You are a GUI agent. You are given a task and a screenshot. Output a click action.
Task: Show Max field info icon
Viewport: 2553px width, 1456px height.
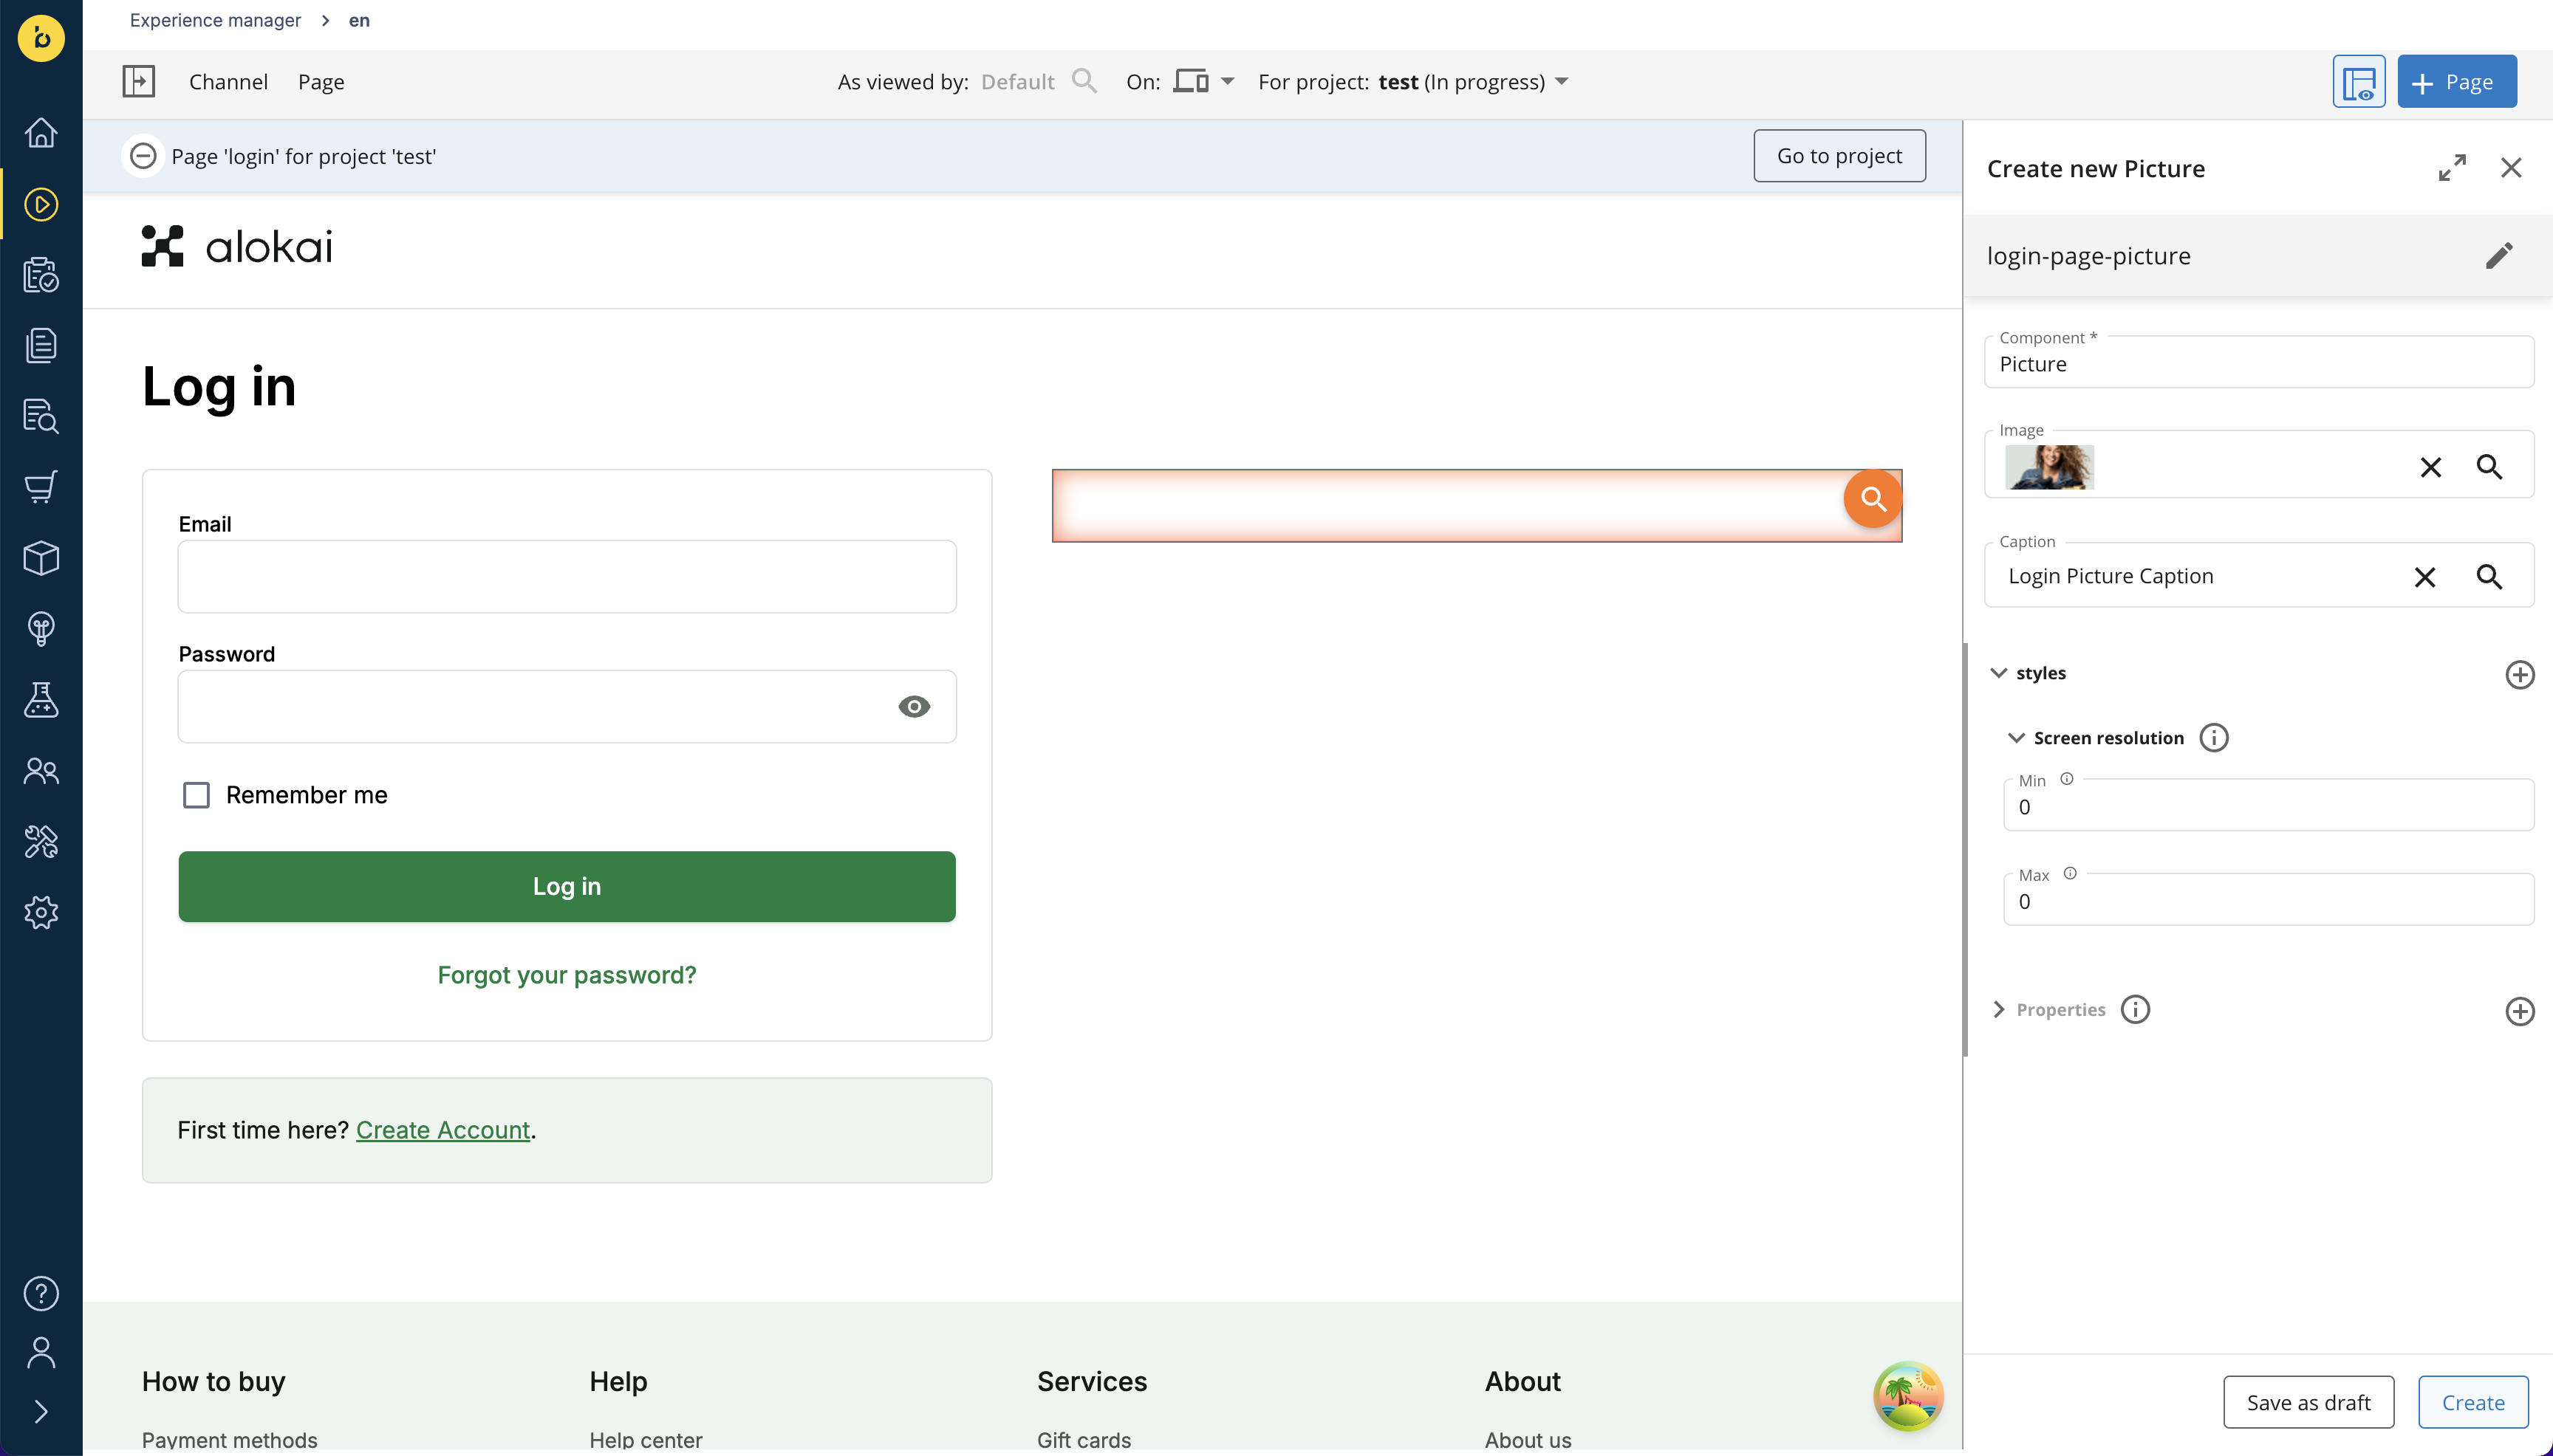[2070, 873]
